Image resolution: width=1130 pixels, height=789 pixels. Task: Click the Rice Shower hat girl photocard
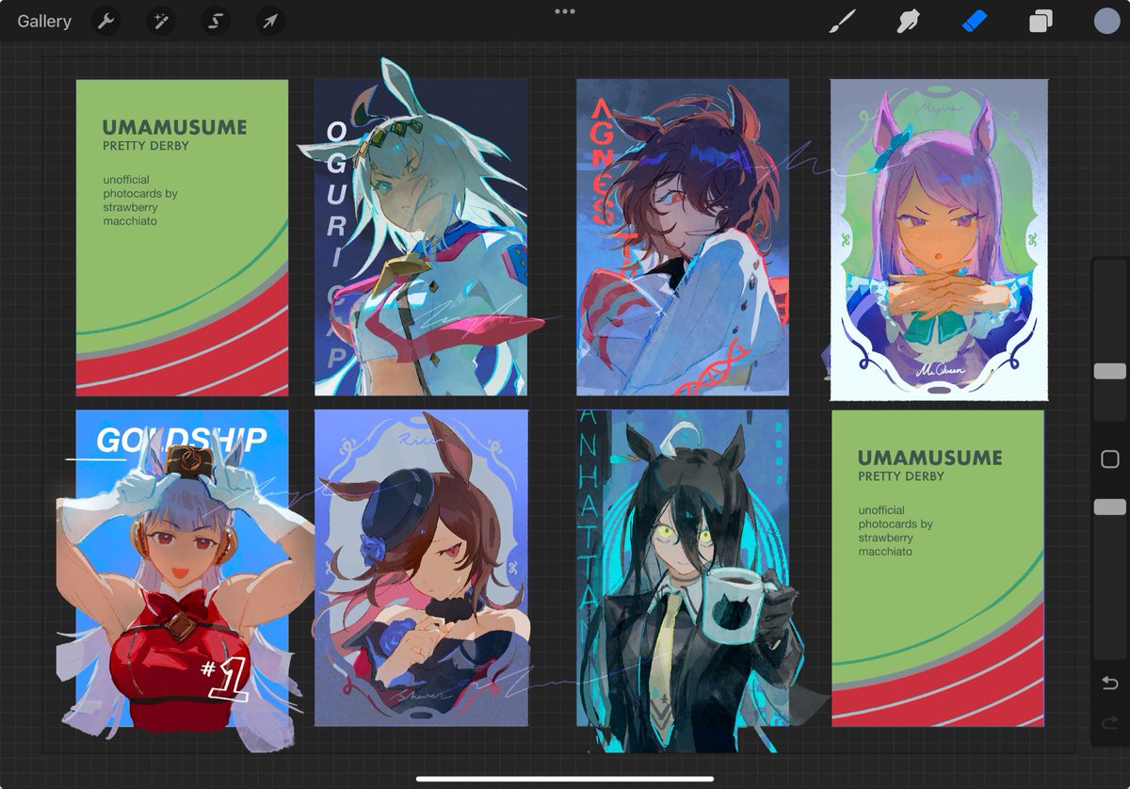[x=421, y=568]
